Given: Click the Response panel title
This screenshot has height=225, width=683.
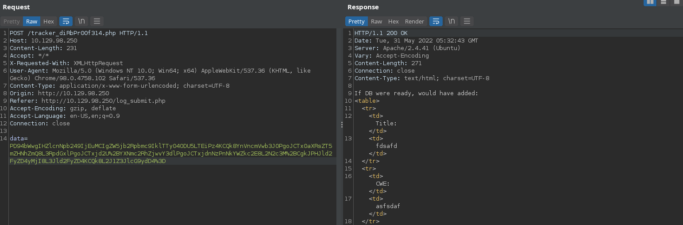Looking at the screenshot, I should [x=363, y=7].
